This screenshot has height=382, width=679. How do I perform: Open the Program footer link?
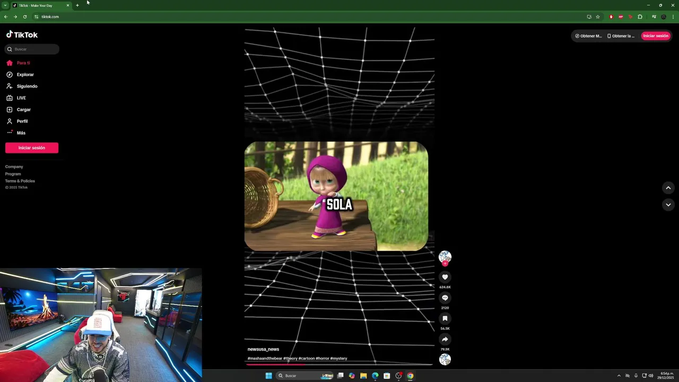click(x=13, y=174)
